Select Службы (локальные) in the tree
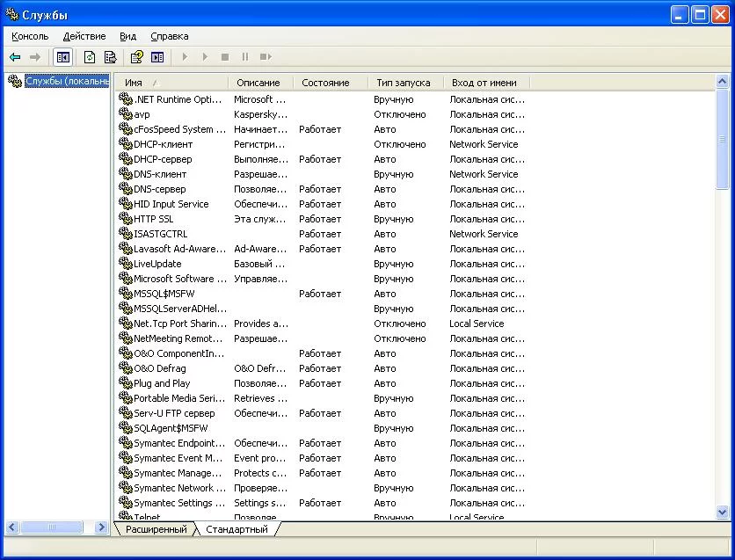The image size is (735, 560). 66,81
